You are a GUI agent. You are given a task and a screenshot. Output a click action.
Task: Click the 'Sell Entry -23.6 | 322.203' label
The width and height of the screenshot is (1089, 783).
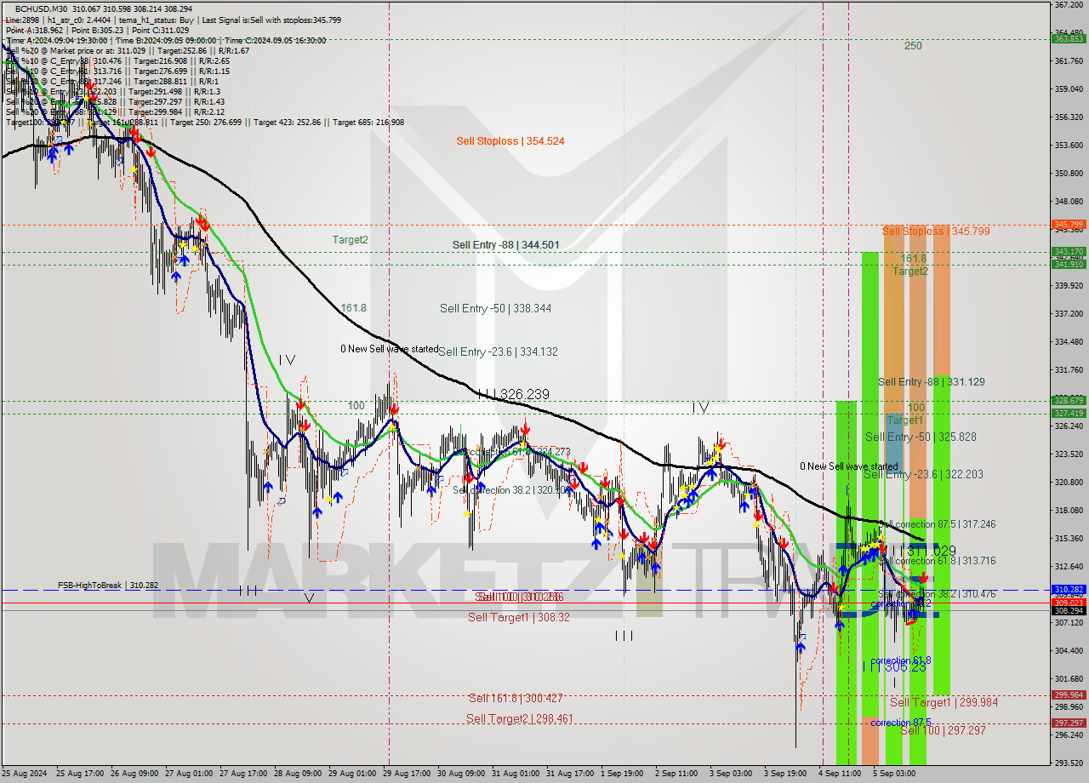pyautogui.click(x=924, y=474)
